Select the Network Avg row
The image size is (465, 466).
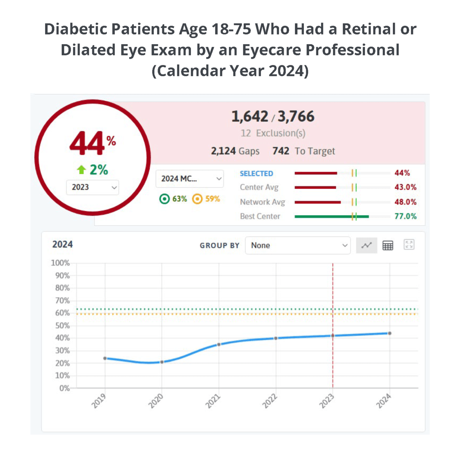[262, 202]
